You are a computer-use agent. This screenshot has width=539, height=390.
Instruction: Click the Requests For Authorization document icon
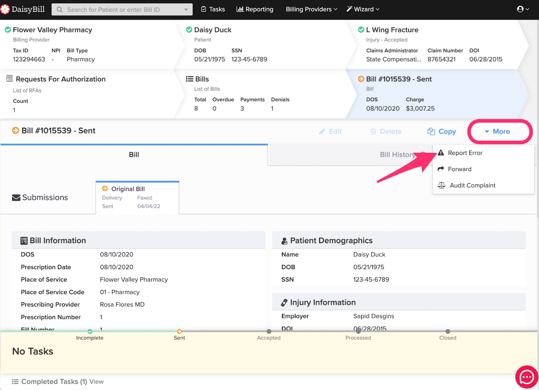(x=9, y=79)
